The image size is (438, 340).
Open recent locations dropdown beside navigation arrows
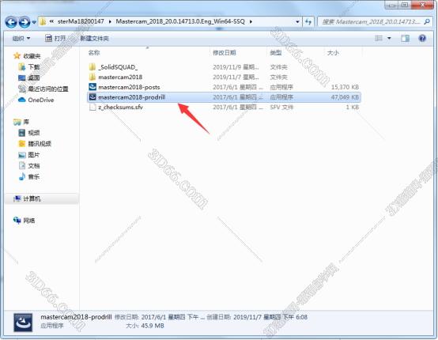click(x=34, y=22)
